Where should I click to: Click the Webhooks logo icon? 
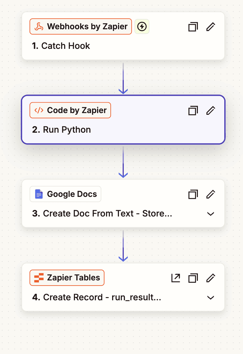click(39, 27)
